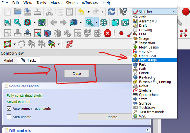The width and height of the screenshot is (190, 133).
Task: Click the Close button in Tasks panel
Action: click(x=77, y=74)
